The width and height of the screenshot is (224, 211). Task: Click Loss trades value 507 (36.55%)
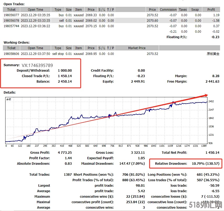(208, 180)
